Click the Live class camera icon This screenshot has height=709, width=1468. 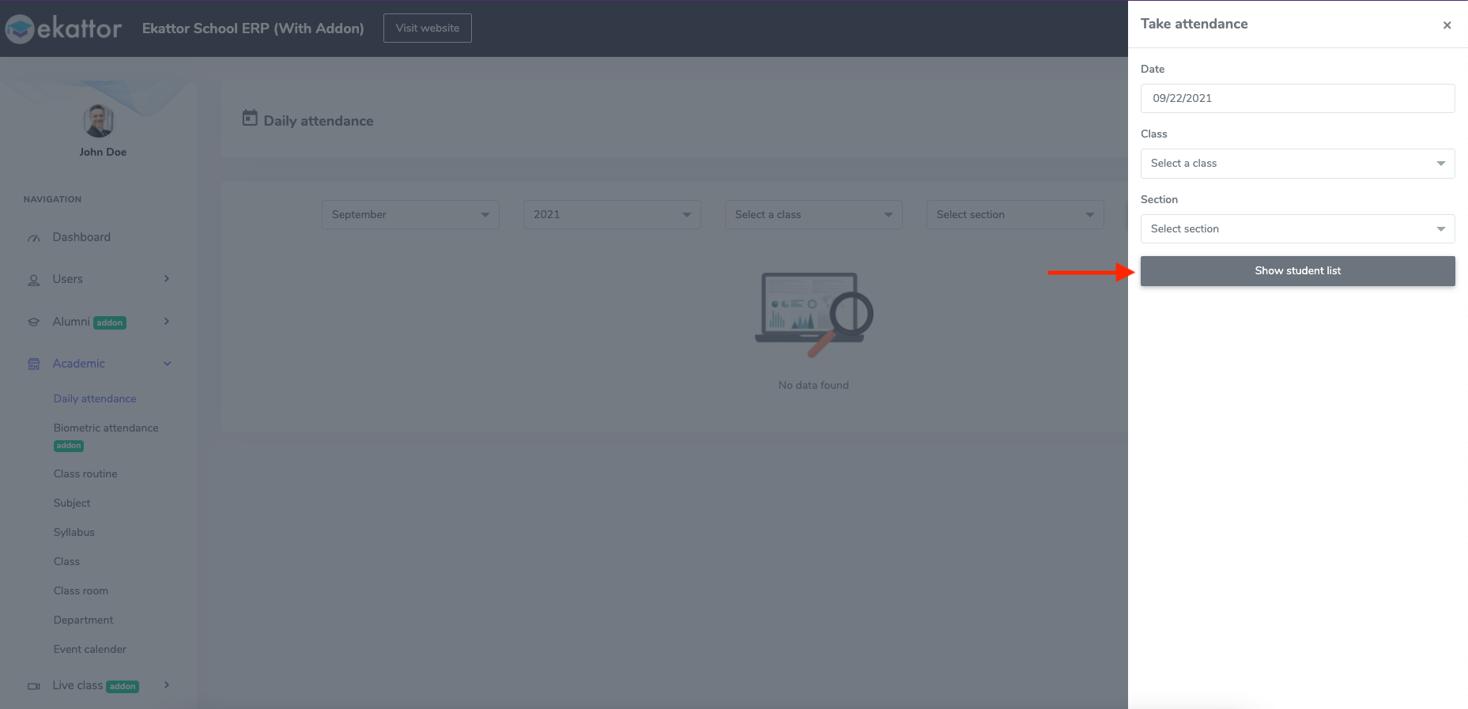tap(34, 686)
